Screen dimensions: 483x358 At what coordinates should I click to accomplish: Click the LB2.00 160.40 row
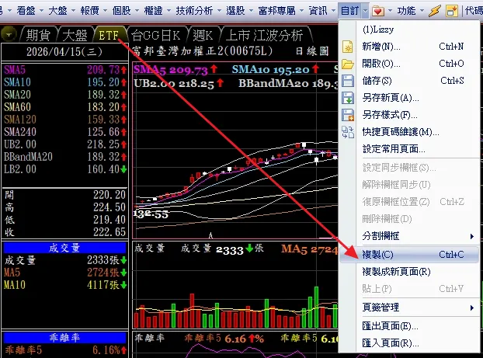65,169
